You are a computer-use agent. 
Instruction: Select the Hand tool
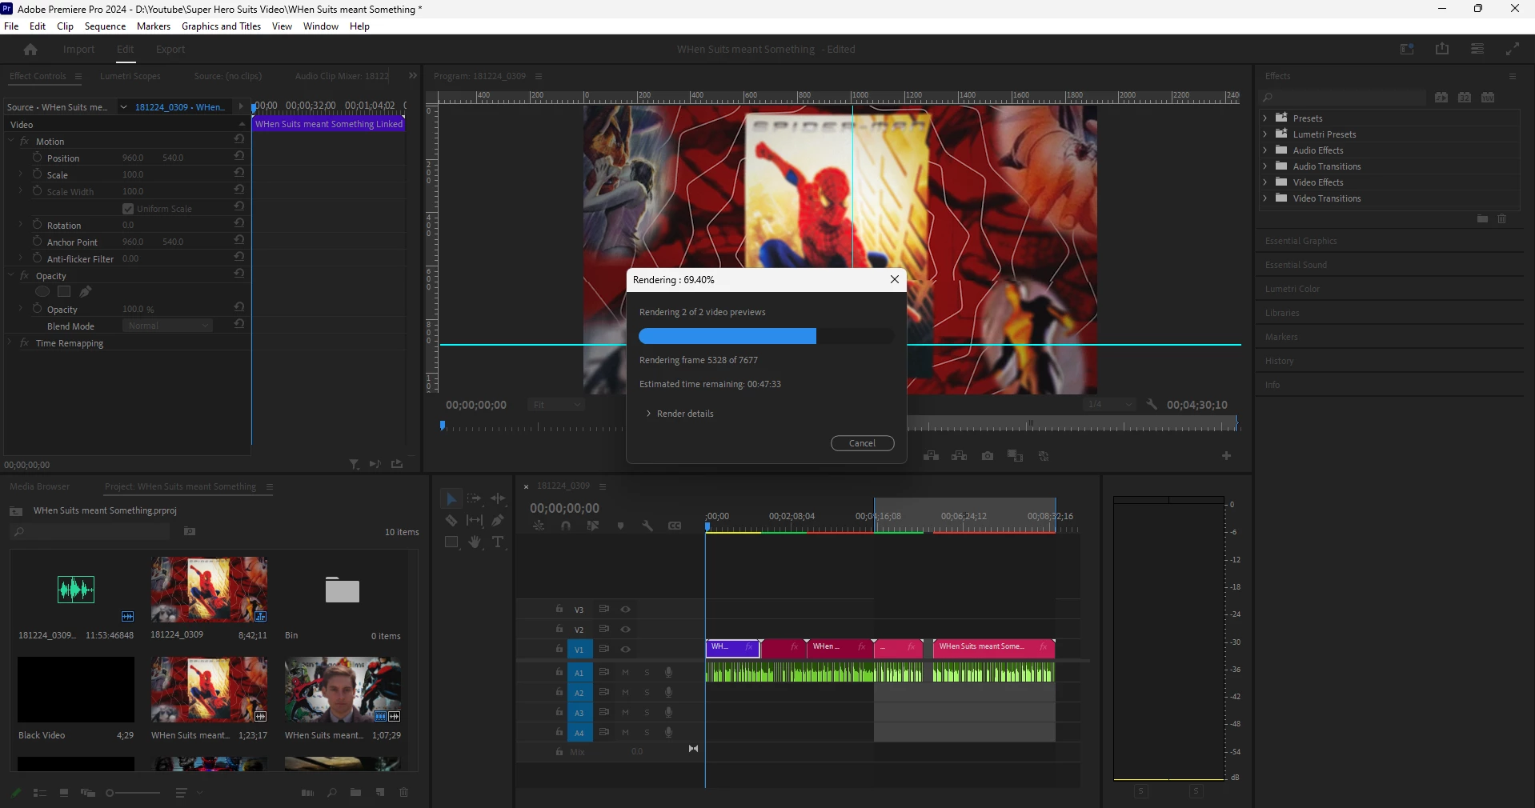[x=475, y=542]
